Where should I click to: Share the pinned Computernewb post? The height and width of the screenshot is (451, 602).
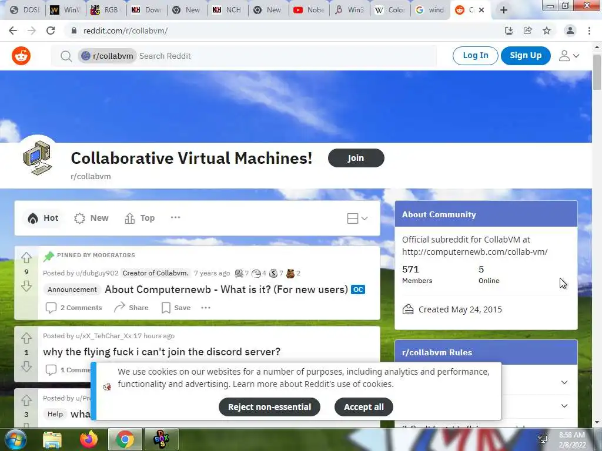tap(131, 308)
